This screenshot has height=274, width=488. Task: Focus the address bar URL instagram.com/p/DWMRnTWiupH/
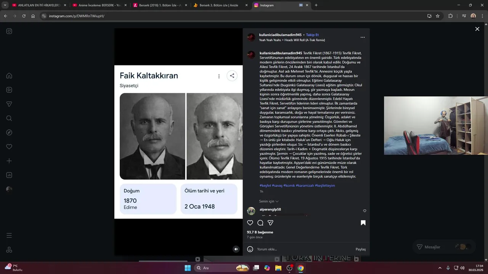tap(77, 16)
